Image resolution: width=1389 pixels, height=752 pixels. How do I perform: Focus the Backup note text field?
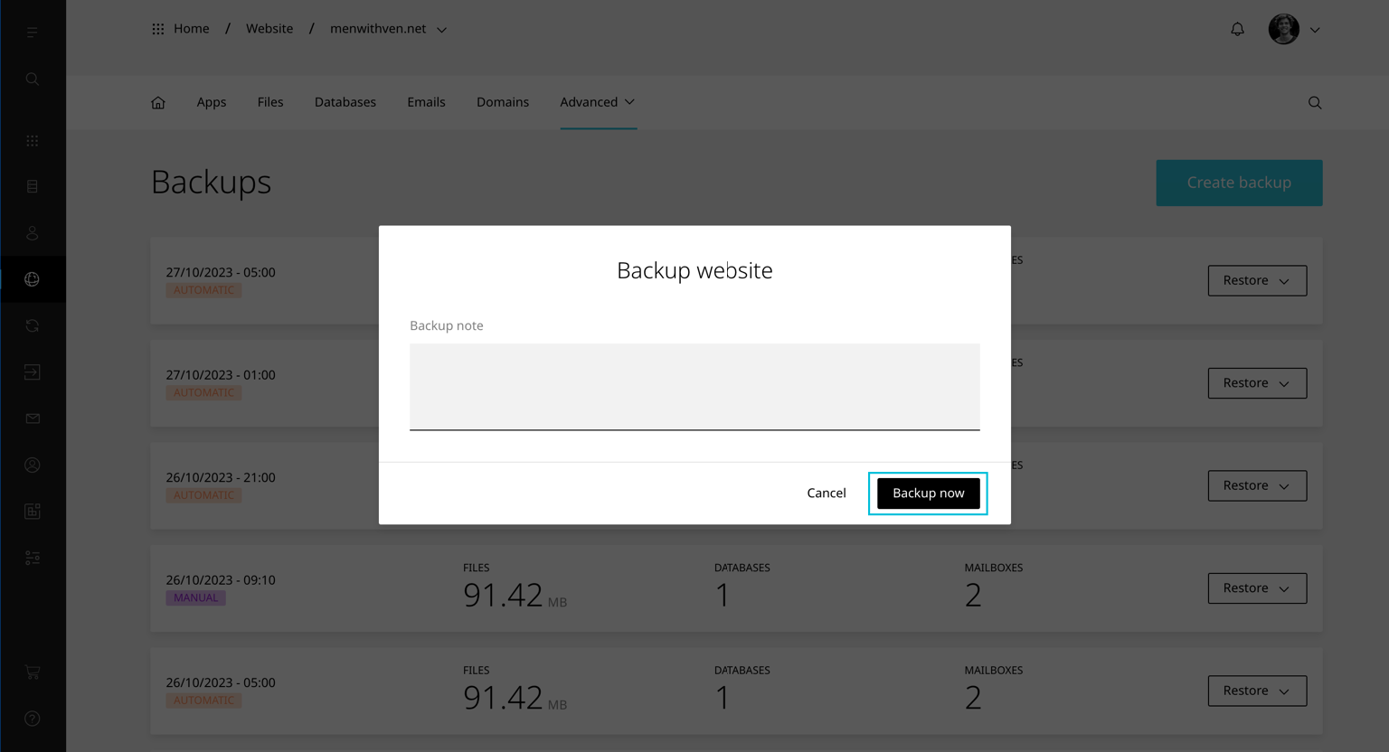[x=694, y=386]
